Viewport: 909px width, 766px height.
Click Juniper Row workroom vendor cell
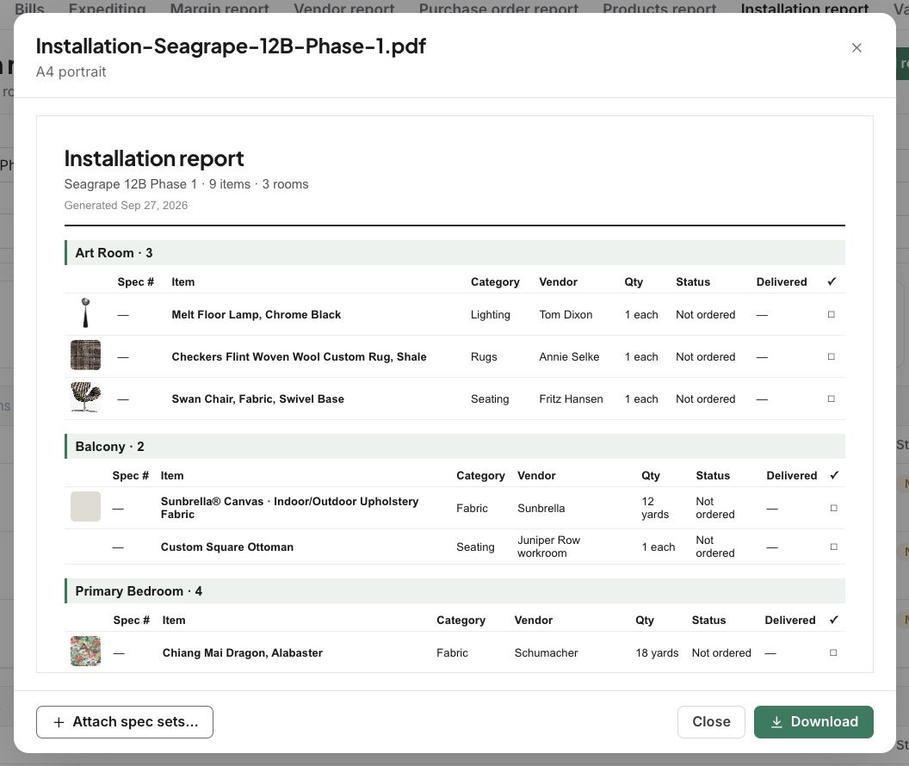tap(549, 547)
